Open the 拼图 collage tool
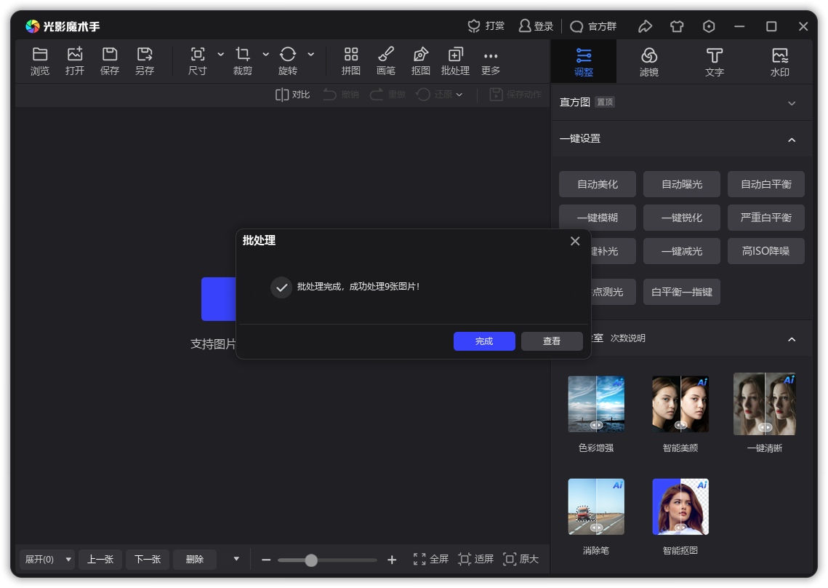828x588 pixels. point(351,55)
